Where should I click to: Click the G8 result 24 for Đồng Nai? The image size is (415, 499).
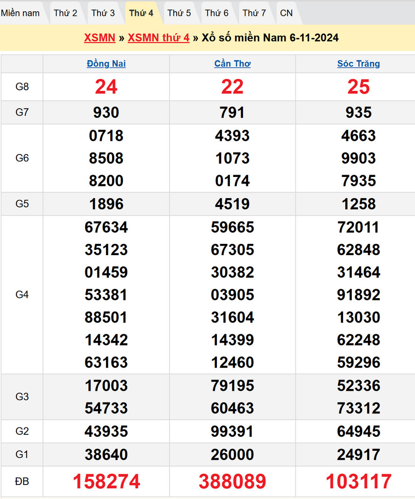click(x=106, y=87)
